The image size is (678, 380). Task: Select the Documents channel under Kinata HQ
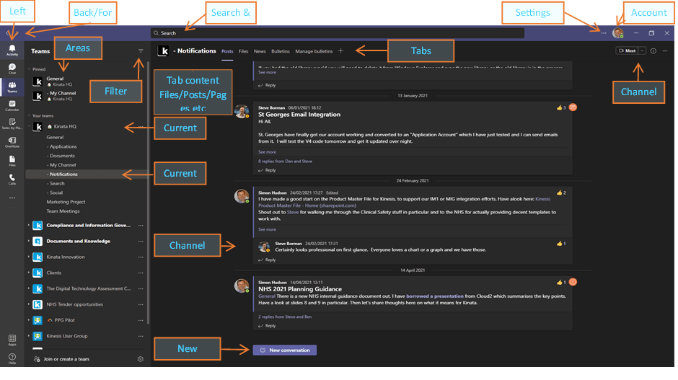62,156
